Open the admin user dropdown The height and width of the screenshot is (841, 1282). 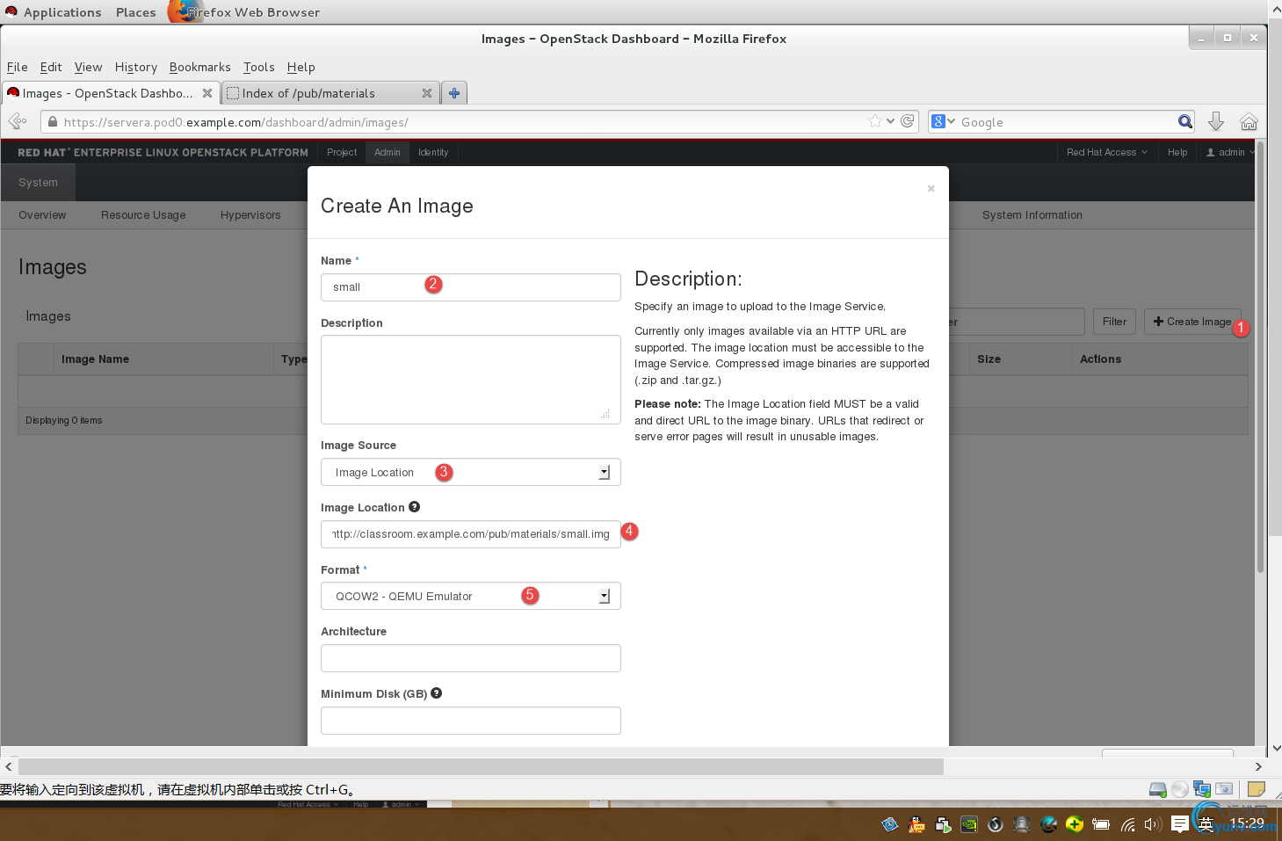point(1230,152)
